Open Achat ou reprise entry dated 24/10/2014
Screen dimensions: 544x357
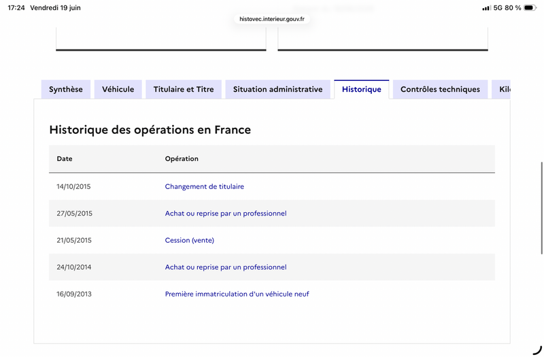coord(226,267)
